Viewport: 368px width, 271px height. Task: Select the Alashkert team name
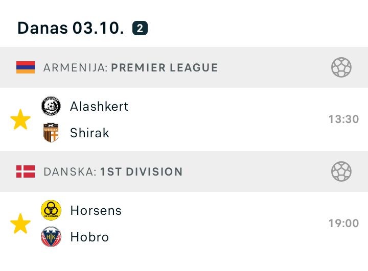(99, 106)
